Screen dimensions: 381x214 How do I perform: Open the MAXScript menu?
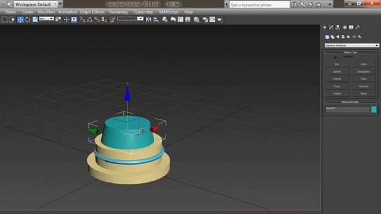[168, 12]
